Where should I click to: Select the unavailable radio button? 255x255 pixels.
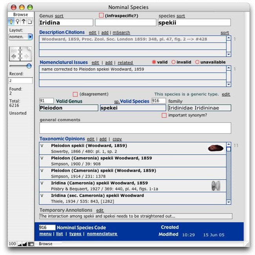click(x=197, y=62)
